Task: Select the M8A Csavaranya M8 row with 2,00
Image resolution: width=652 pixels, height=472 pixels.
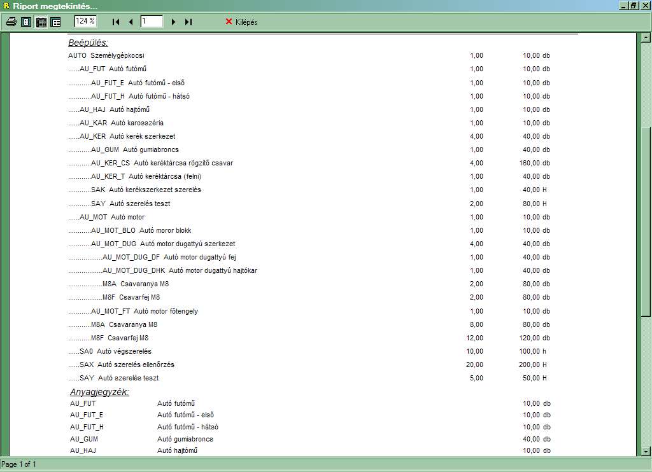Action: pos(309,284)
